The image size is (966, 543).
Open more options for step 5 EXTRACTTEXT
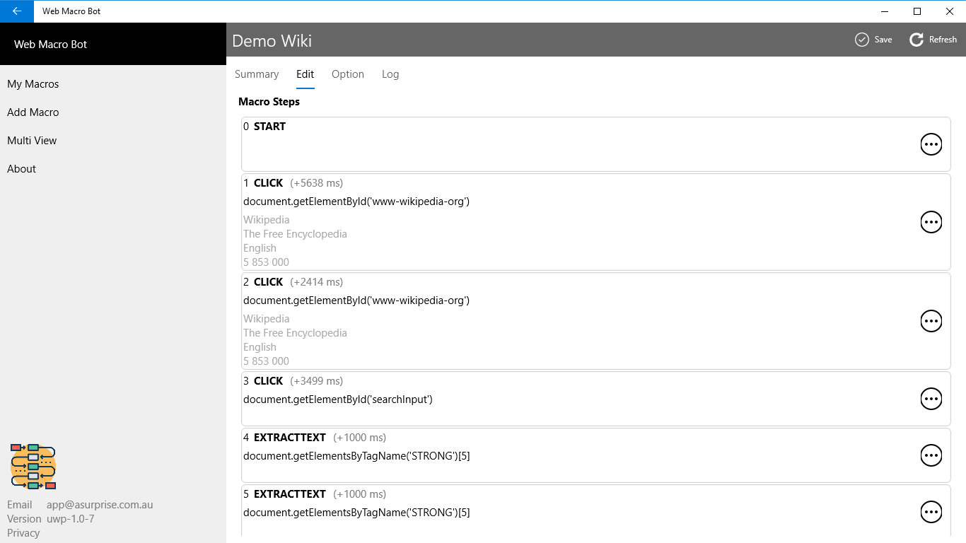[931, 512]
